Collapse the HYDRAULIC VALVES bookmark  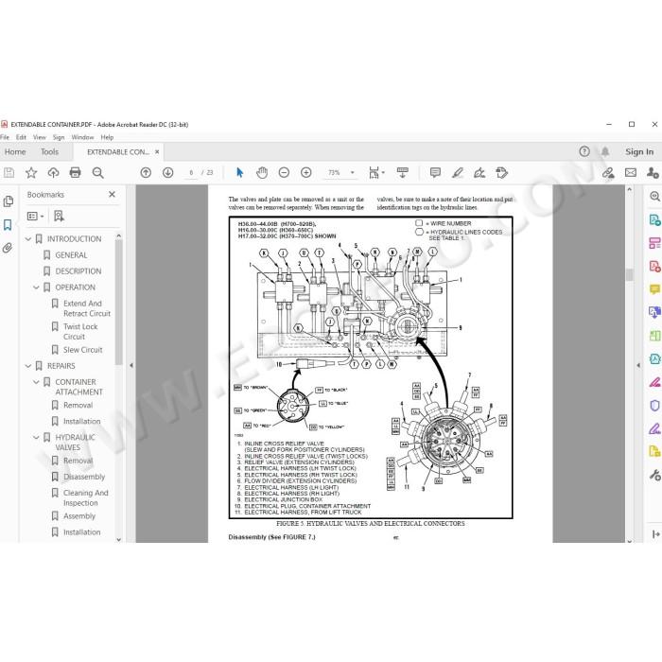click(36, 437)
